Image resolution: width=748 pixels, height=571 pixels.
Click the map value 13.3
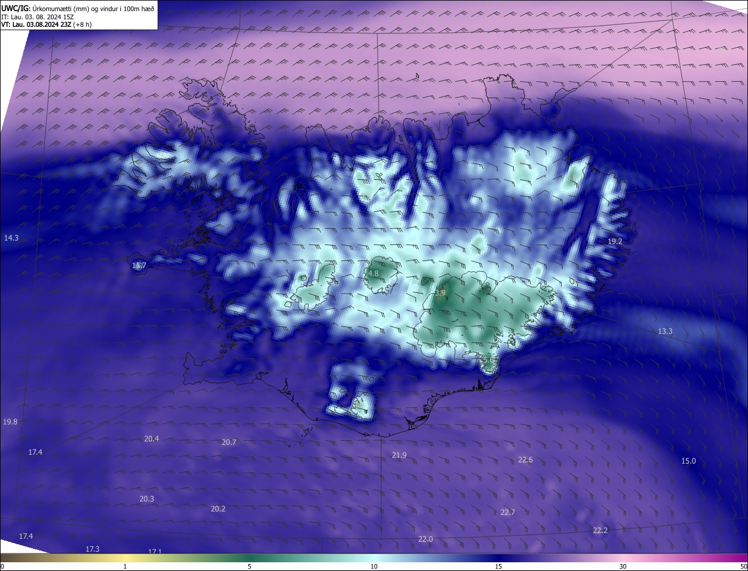(665, 331)
